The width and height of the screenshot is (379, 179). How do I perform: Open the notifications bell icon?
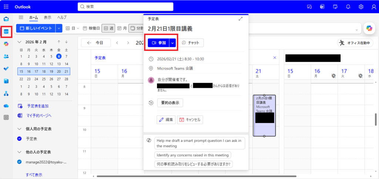click(x=348, y=7)
